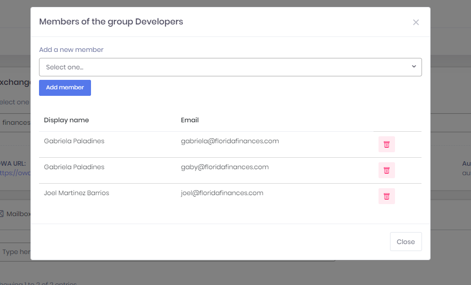Image resolution: width=471 pixels, height=285 pixels.
Task: Click the 'Type here' input behind the dialog
Action: pos(16,252)
